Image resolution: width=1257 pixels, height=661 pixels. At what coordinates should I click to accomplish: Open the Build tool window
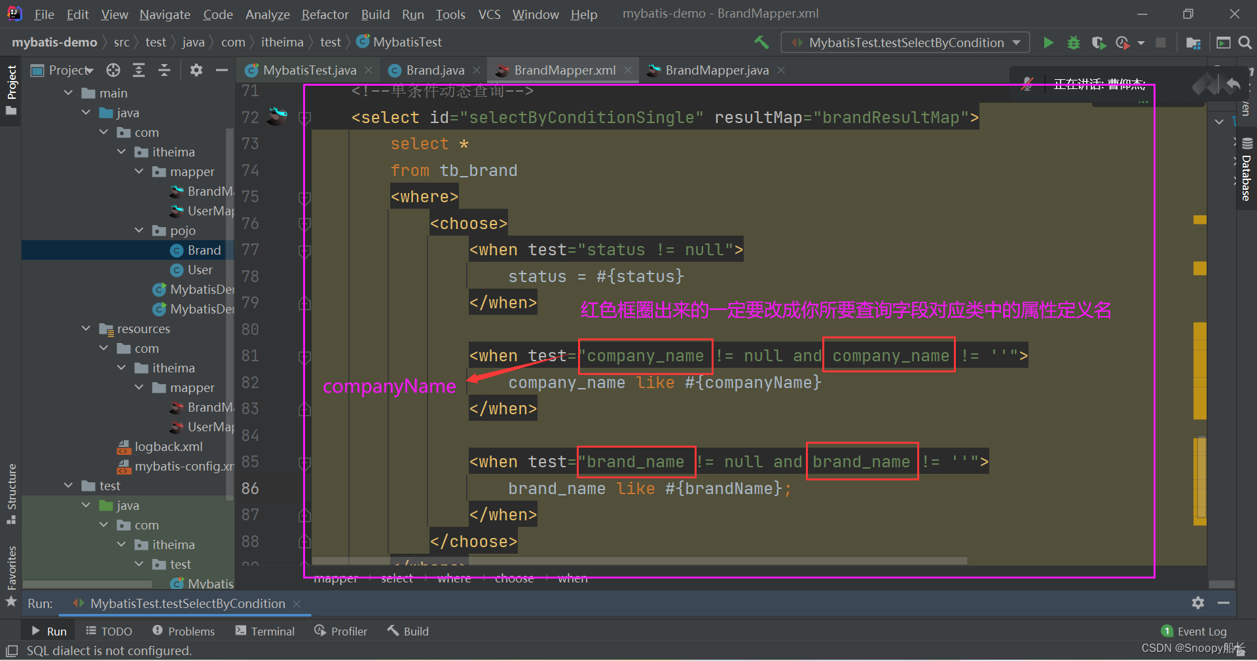408,632
